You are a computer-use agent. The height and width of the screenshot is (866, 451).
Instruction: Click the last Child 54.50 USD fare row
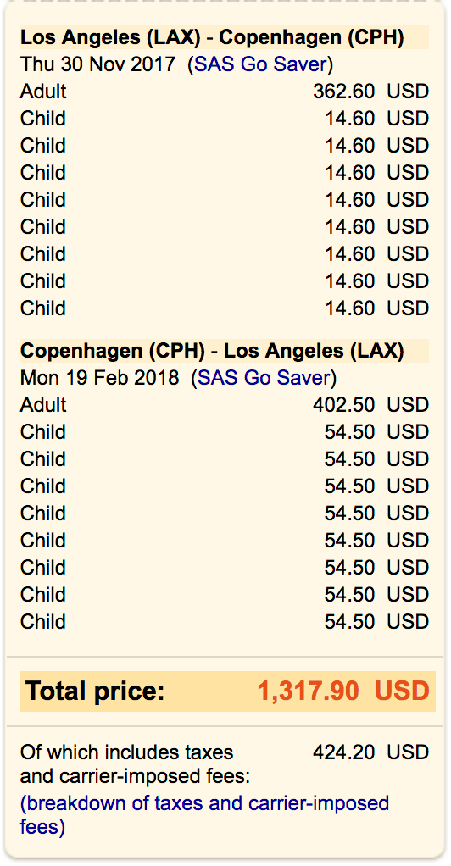225,621
